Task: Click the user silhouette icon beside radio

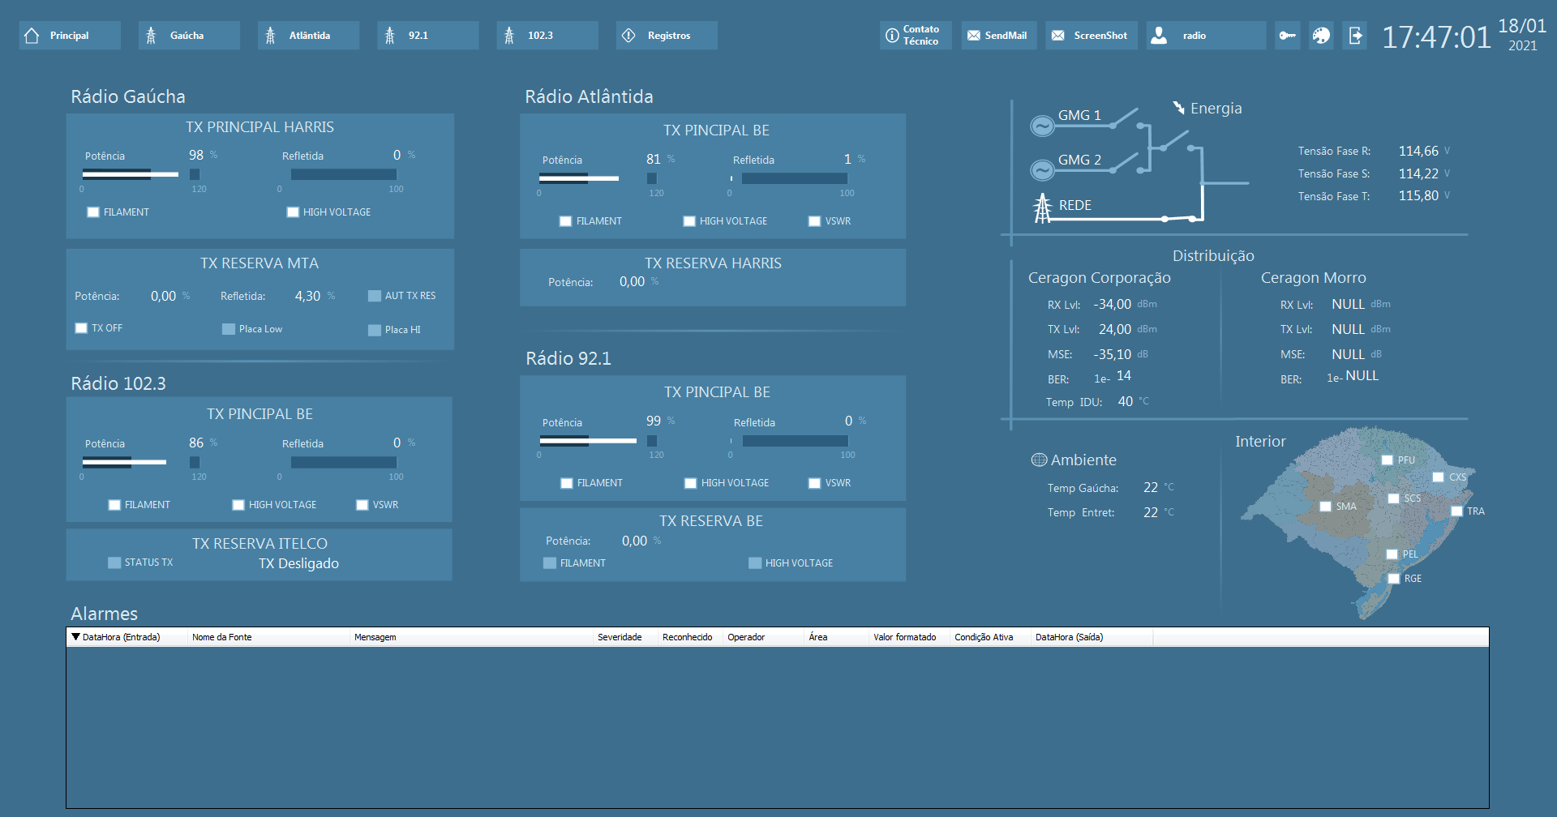Action: [x=1160, y=36]
